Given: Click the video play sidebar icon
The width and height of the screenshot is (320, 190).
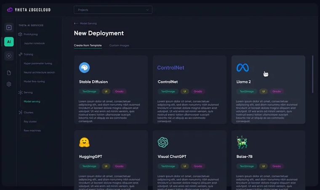Looking at the screenshot, I should click(x=9, y=27).
